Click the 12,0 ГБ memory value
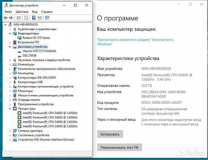This screenshot has width=208, height=160. click(x=146, y=86)
